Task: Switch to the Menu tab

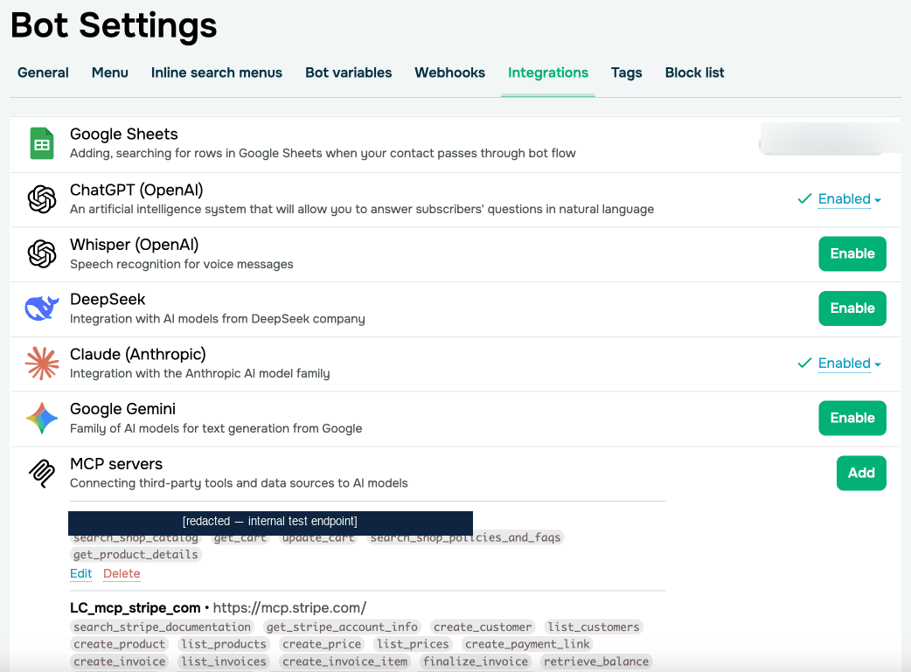Action: tap(110, 73)
